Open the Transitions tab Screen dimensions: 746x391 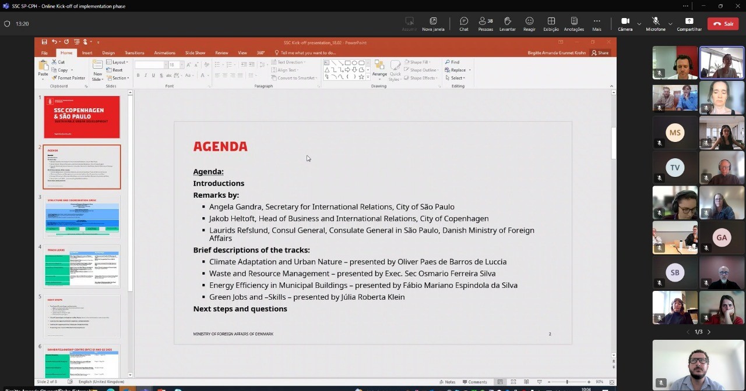coord(134,53)
